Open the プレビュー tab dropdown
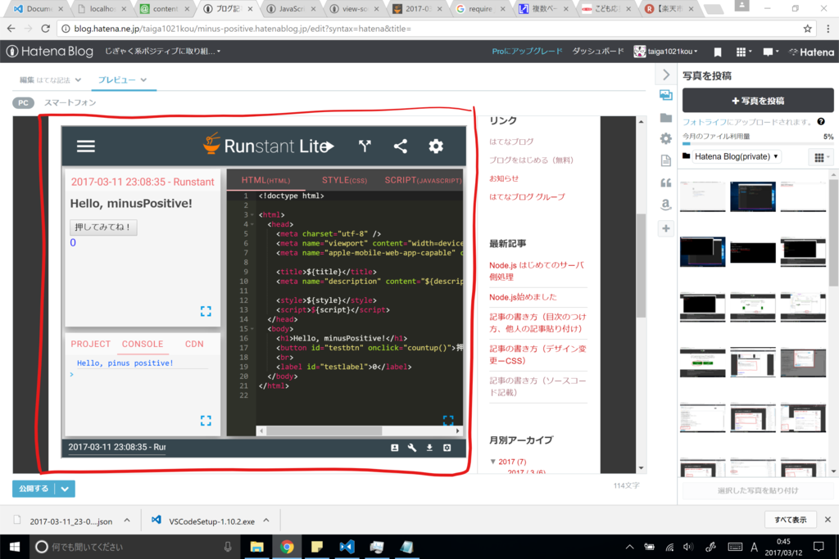 point(123,80)
